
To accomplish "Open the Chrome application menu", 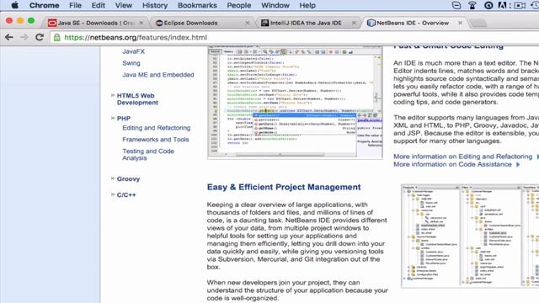I will point(44,5).
